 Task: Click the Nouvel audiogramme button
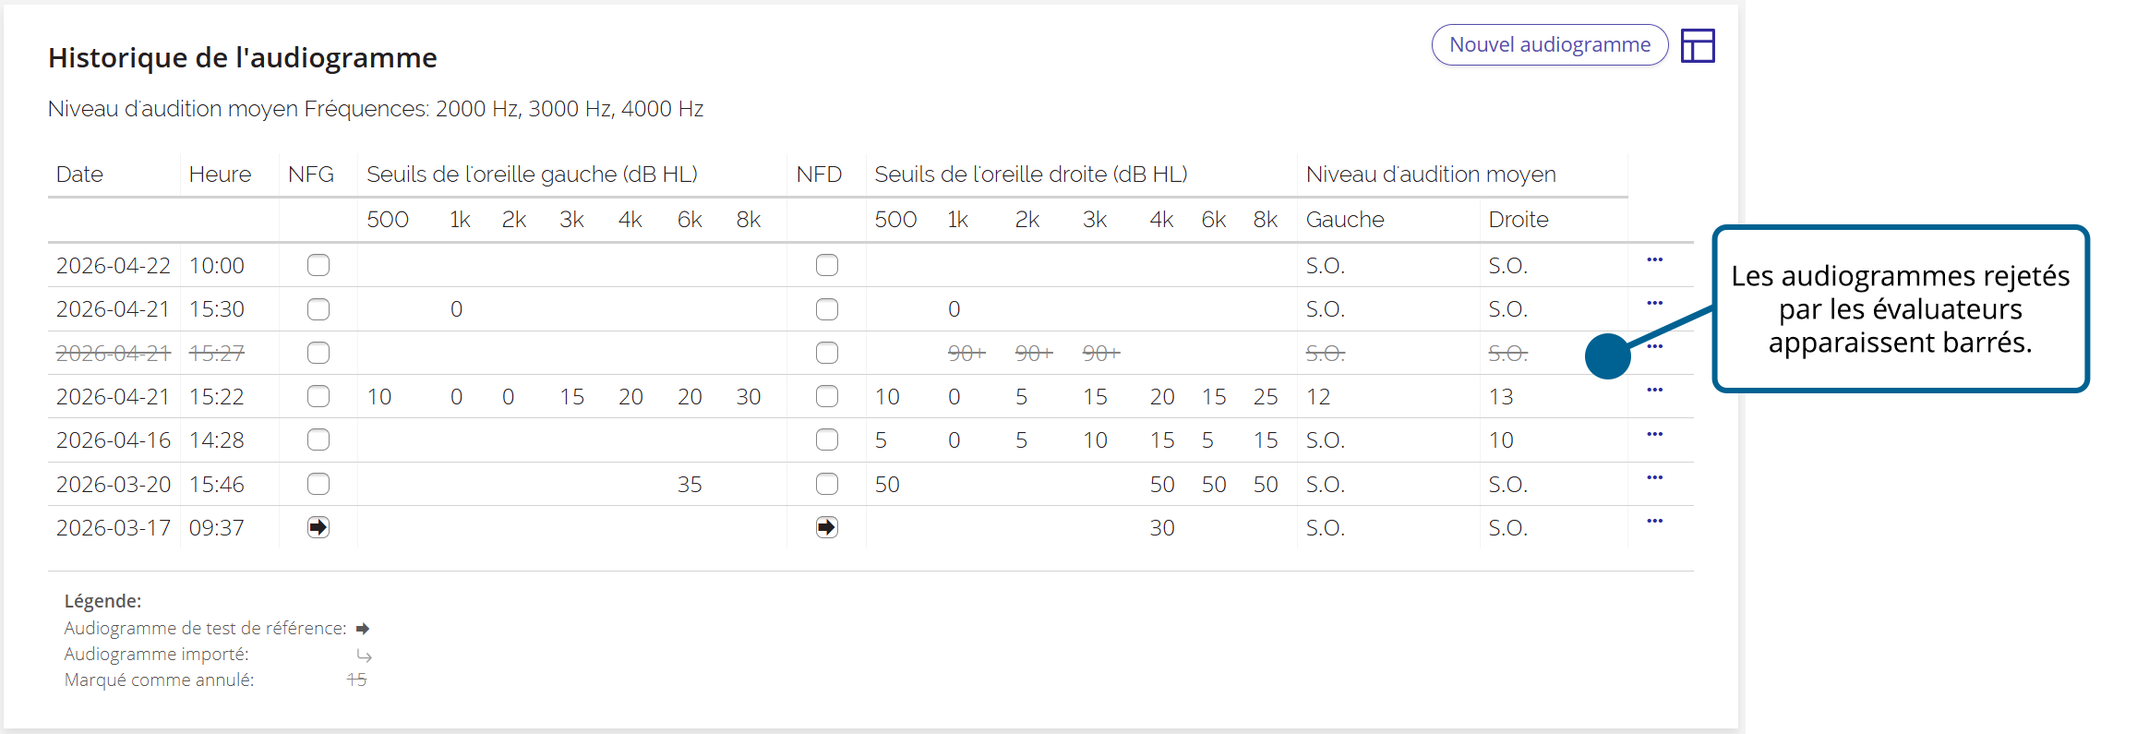(1549, 44)
